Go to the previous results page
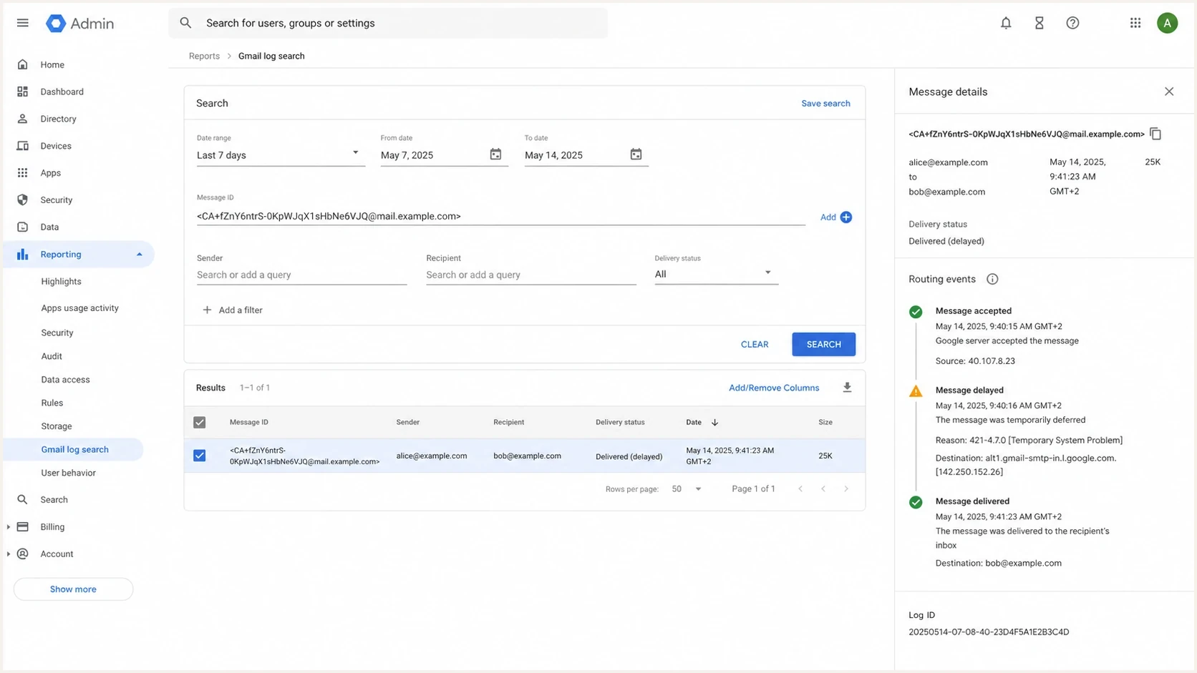1197x673 pixels. 823,488
